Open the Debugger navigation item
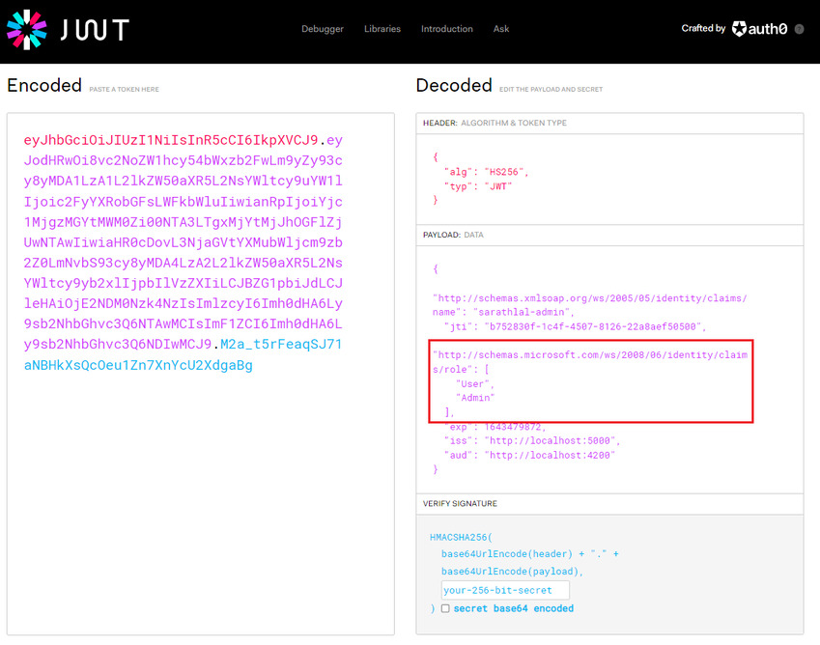This screenshot has width=820, height=645. click(x=323, y=29)
